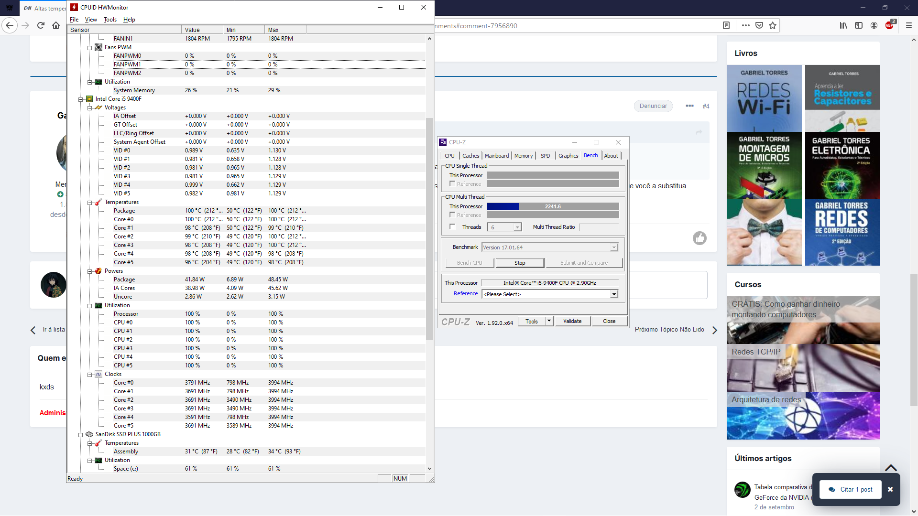The image size is (918, 516).
Task: Open the reader view icon in address bar
Action: (726, 25)
